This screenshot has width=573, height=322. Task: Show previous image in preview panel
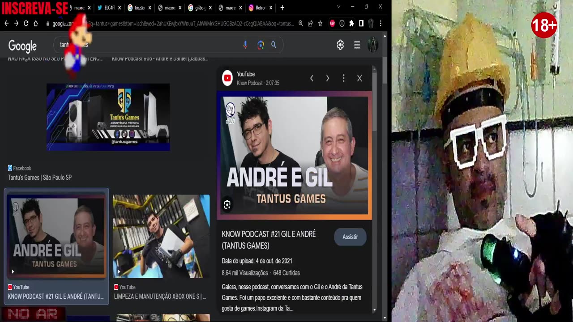tap(312, 78)
